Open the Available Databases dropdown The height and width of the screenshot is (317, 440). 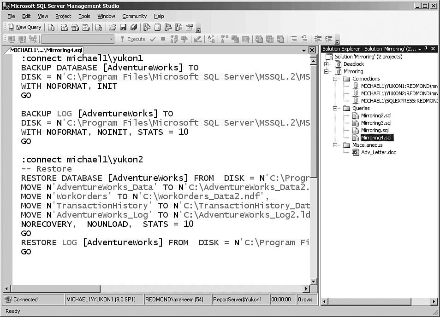tap(112, 39)
